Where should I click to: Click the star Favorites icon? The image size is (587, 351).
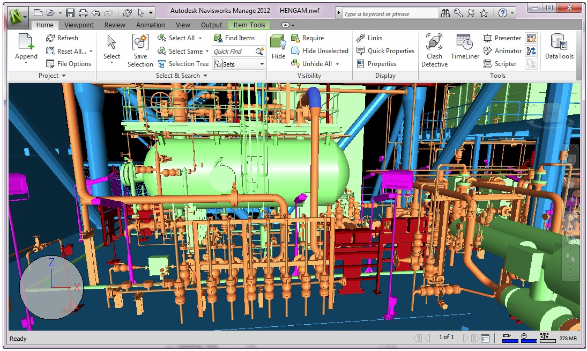[x=484, y=13]
